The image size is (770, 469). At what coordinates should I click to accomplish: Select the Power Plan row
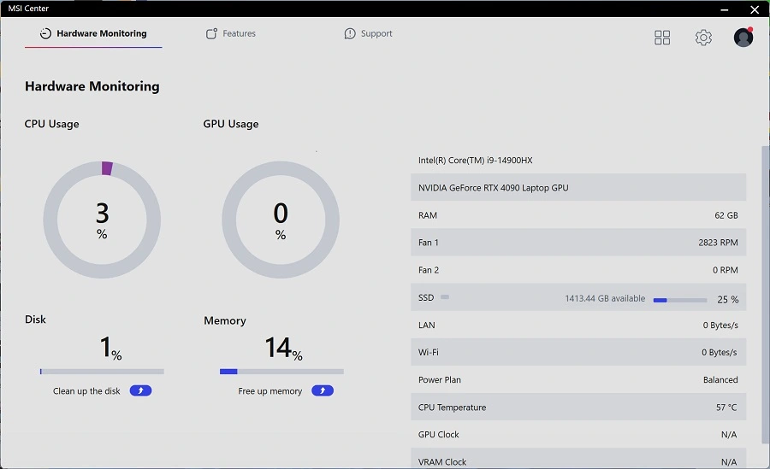coord(577,380)
